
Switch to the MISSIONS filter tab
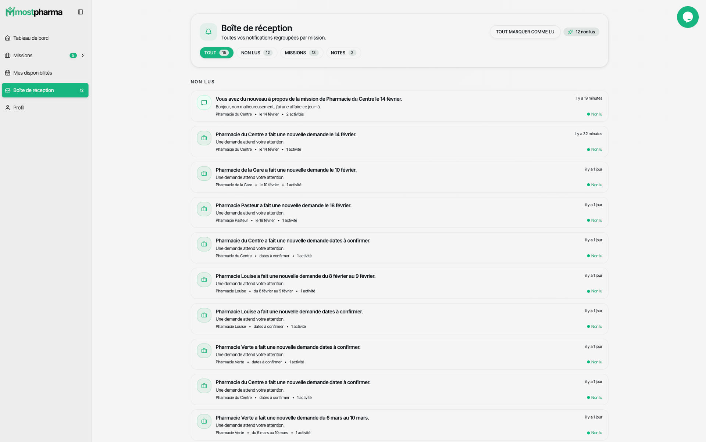[301, 53]
